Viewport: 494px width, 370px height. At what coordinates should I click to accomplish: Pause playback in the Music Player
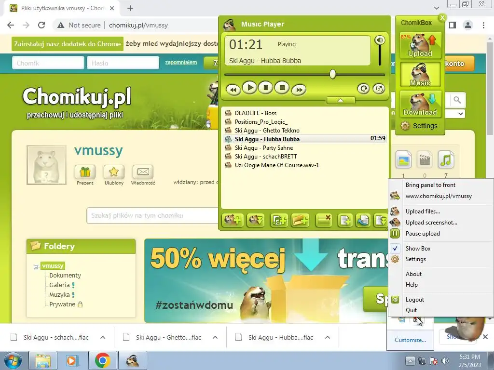tap(266, 88)
